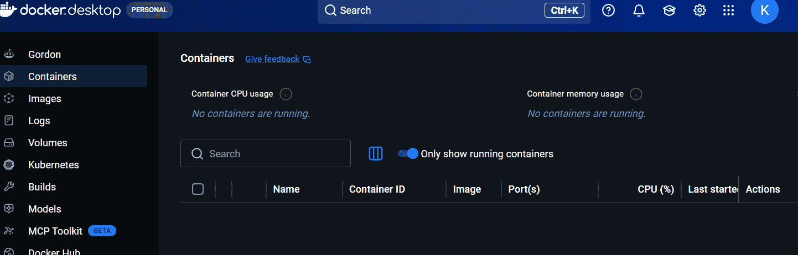Toggle Only show running containers switch
Image resolution: width=798 pixels, height=255 pixels.
click(x=408, y=153)
